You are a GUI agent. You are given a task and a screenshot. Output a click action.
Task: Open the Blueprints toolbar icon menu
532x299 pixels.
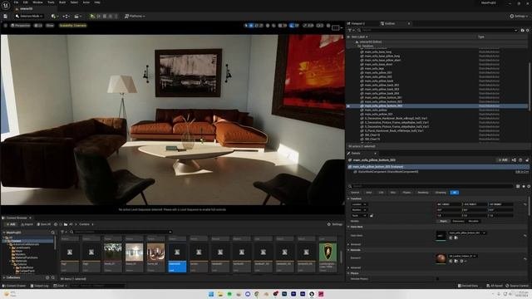point(66,16)
